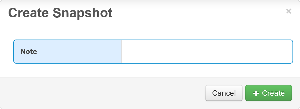Viewport: 300px width, 109px height.
Task: Hit the white Cancel button
Action: 224,93
